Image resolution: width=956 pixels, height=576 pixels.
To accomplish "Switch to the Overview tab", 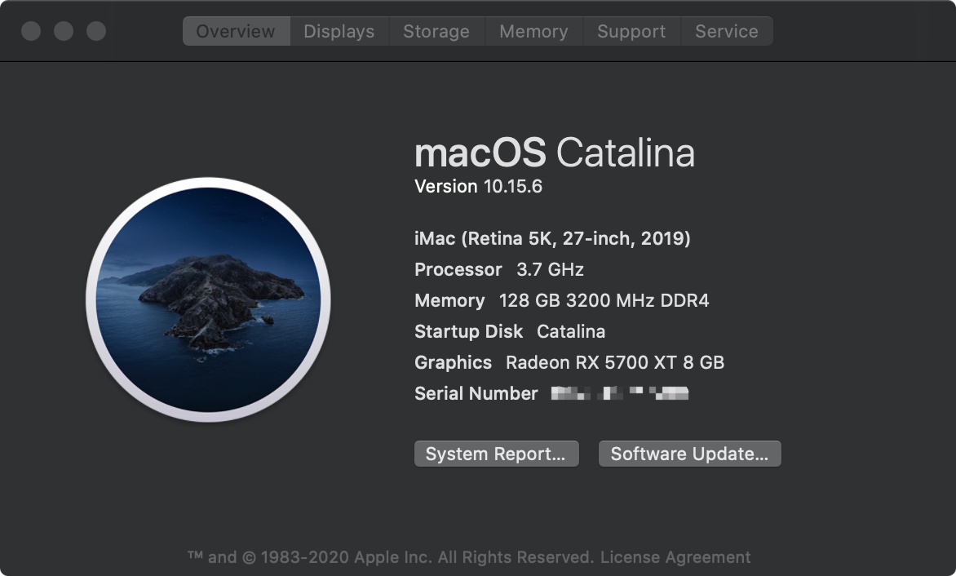I will point(236,31).
